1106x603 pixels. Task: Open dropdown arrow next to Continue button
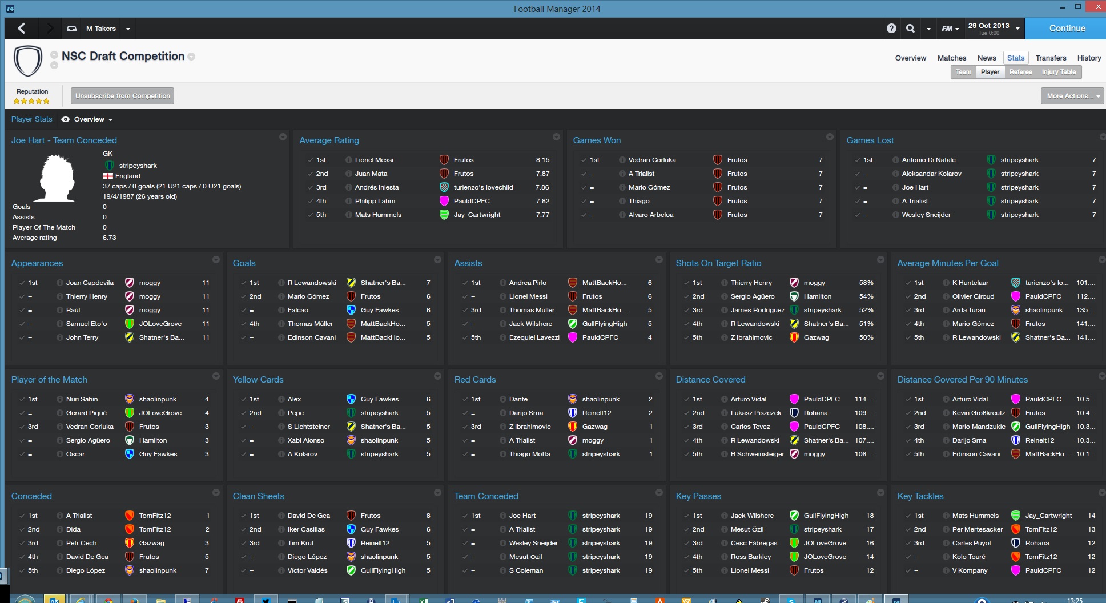(x=1017, y=29)
